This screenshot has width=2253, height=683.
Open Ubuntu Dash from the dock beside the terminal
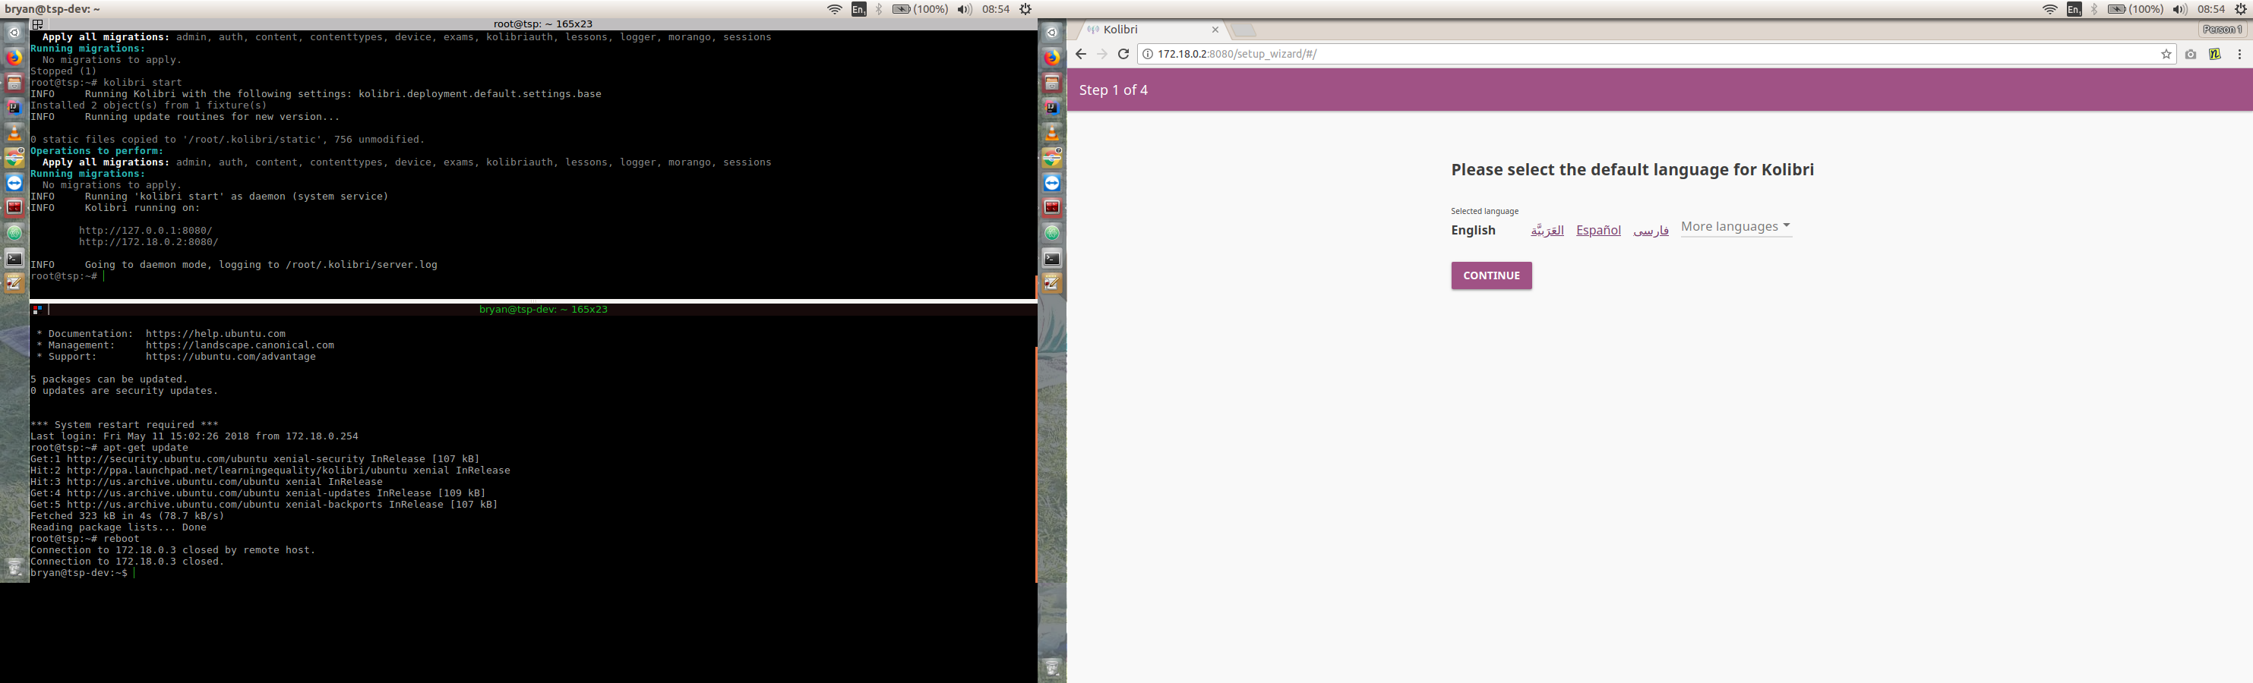[14, 33]
